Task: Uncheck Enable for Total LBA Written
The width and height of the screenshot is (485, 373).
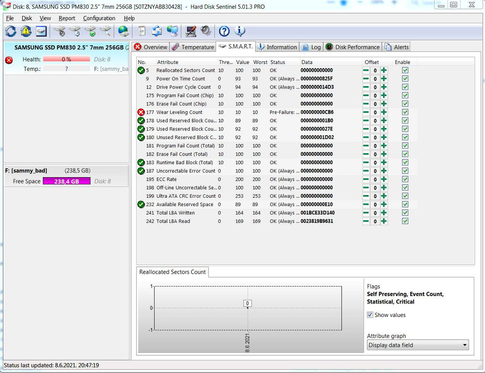Action: [405, 213]
